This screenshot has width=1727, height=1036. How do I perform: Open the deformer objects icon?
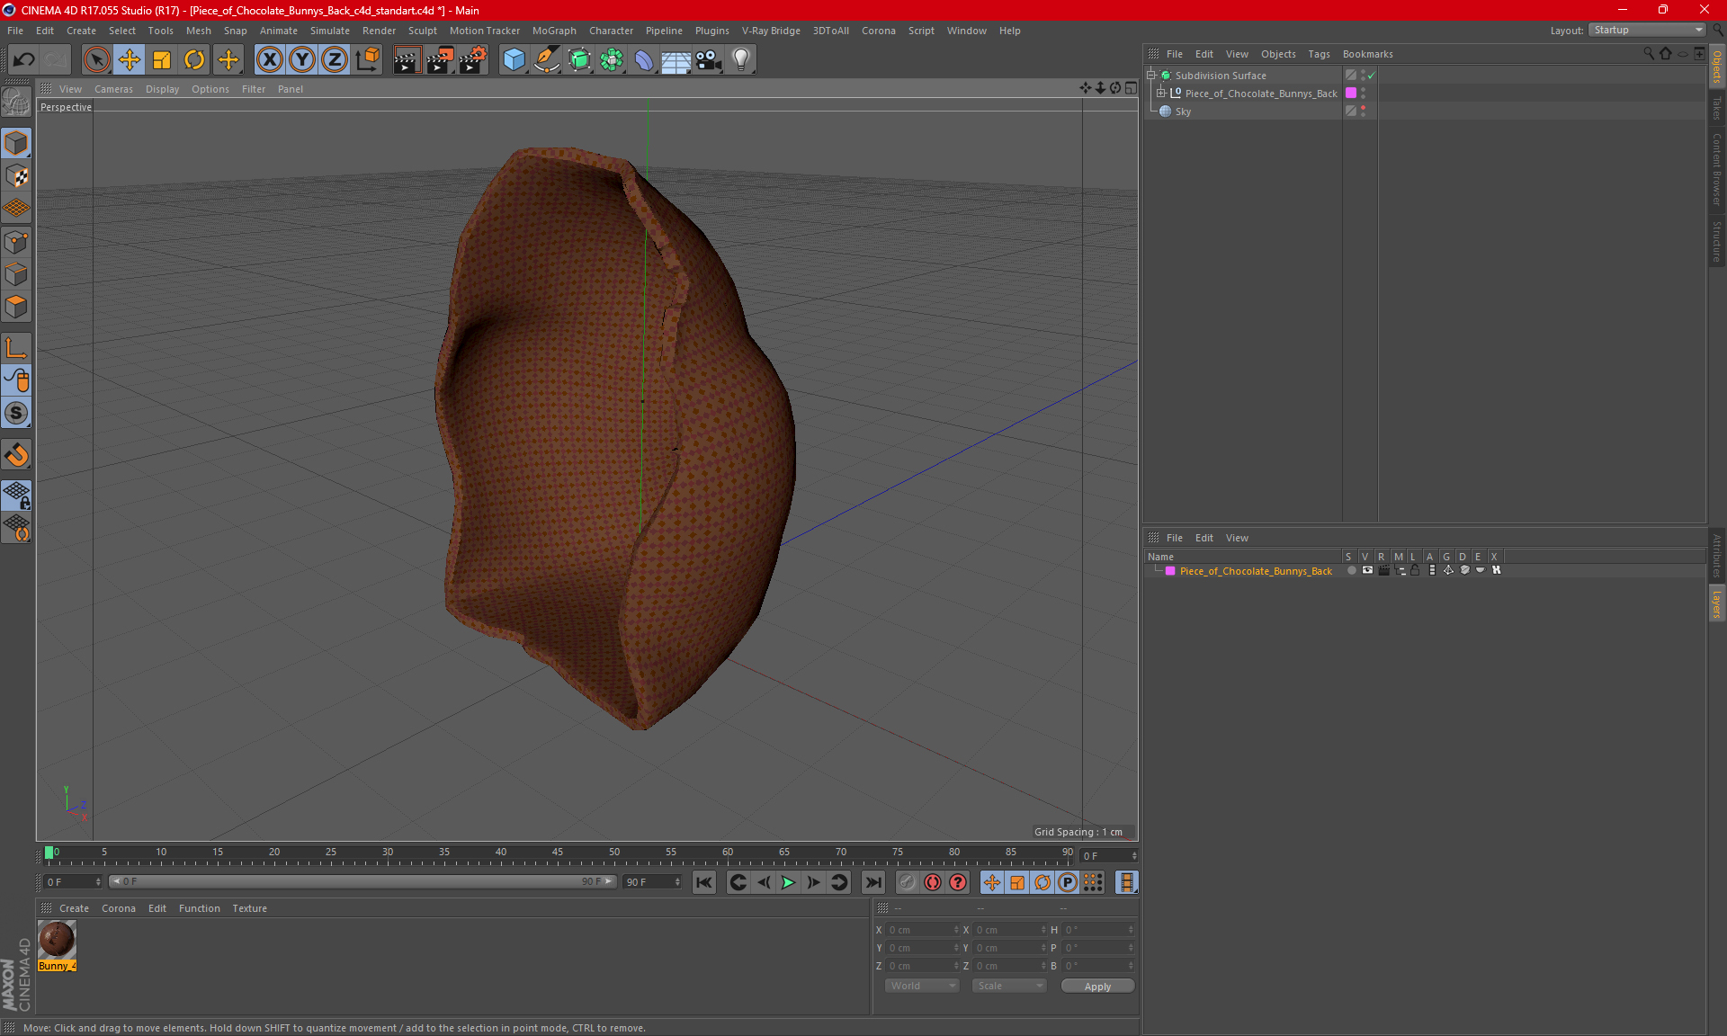(644, 60)
